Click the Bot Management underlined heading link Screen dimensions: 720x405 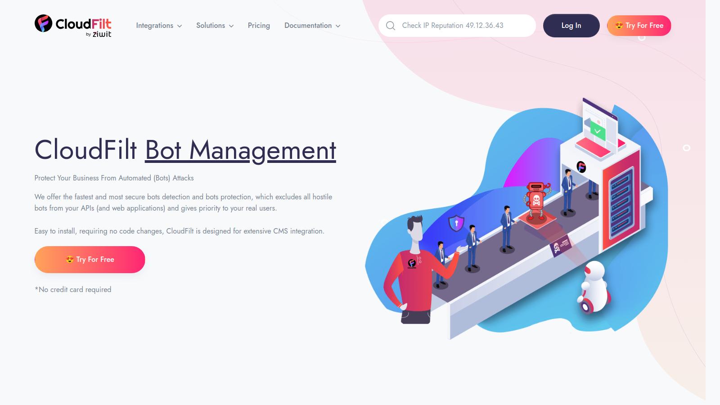point(240,150)
